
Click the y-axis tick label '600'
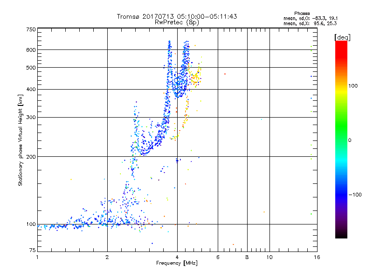(31, 50)
